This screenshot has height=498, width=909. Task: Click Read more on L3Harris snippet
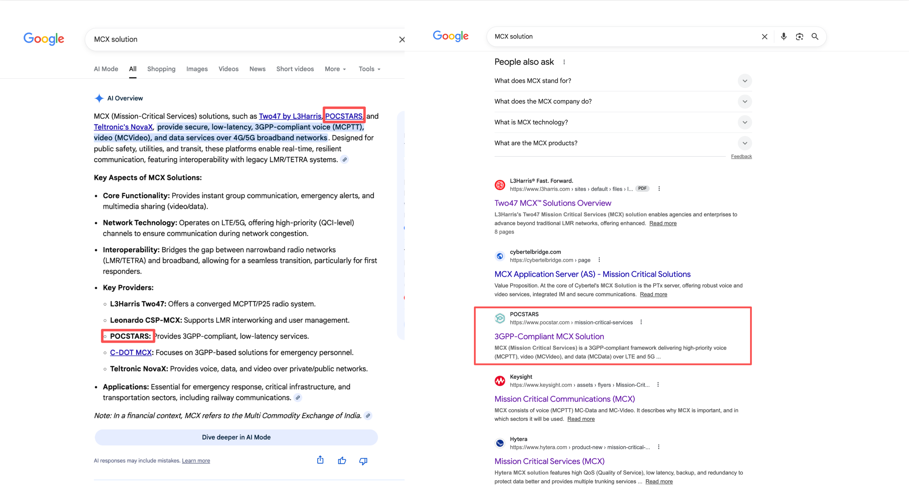(663, 223)
